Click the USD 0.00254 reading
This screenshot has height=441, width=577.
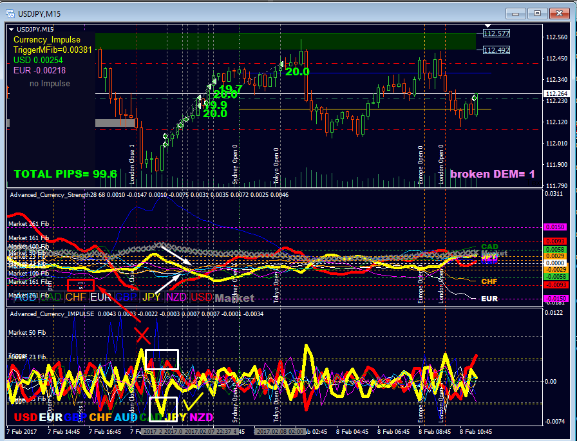click(x=38, y=60)
